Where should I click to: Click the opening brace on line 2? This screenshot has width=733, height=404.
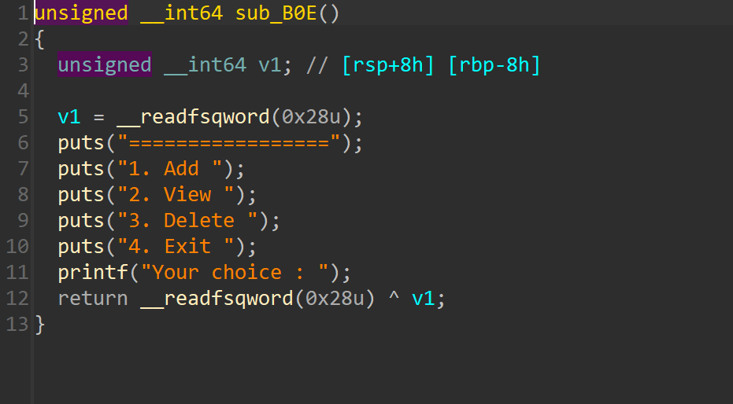40,39
